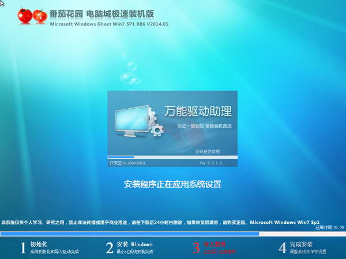The width and height of the screenshot is (346, 259).
Task: Click the 获取硬件信息 status text
Action: pos(210,151)
